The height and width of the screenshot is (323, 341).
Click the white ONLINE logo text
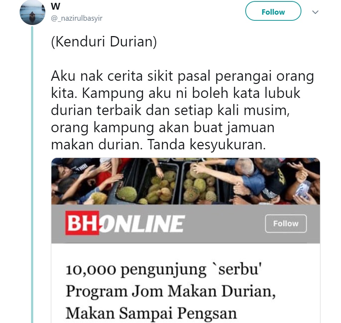coord(142,224)
